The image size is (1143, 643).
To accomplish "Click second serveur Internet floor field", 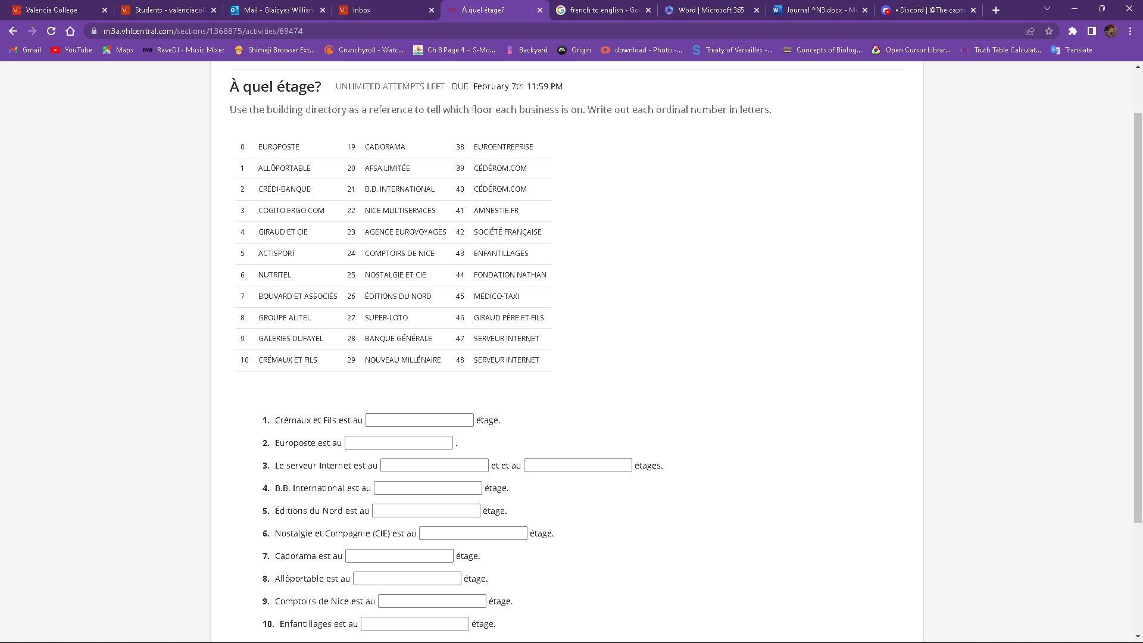I will [x=578, y=465].
